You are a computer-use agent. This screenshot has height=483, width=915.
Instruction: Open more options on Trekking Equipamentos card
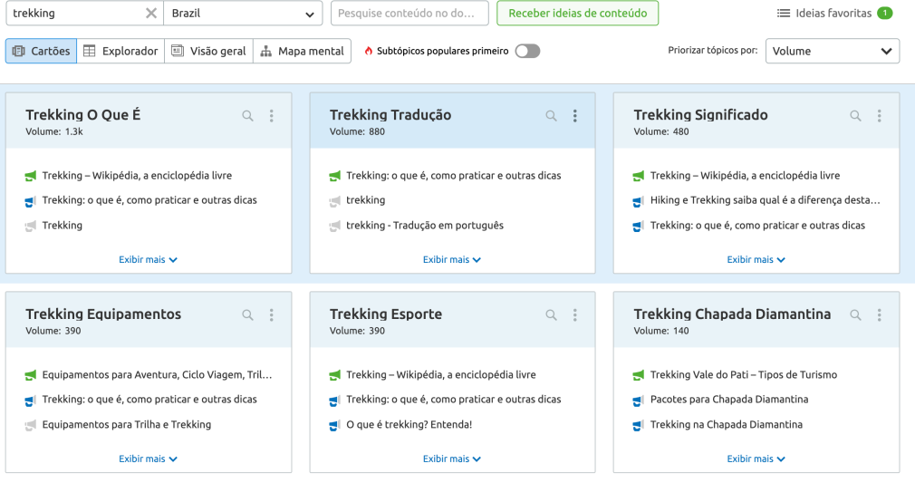click(272, 314)
